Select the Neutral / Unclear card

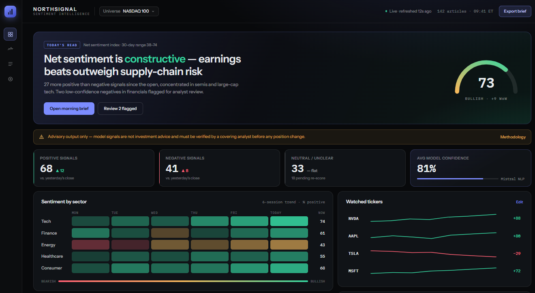(345, 168)
